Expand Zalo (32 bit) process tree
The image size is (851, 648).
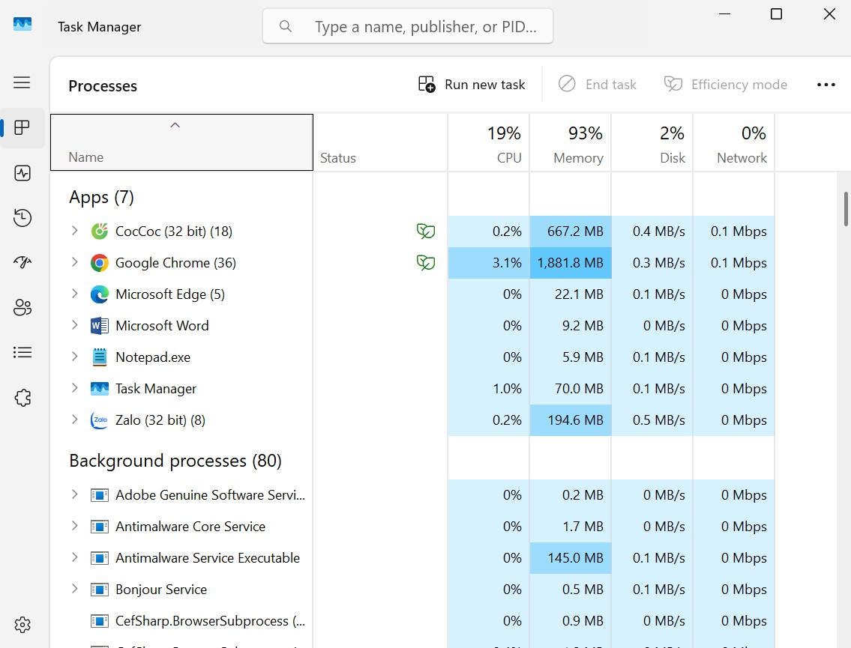pyautogui.click(x=74, y=420)
